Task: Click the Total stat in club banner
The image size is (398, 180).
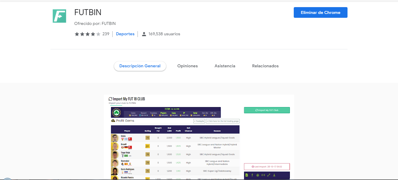Action: [x=195, y=114]
